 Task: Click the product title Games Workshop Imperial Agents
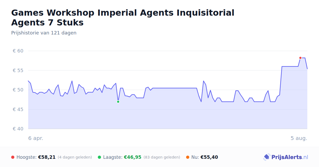click(123, 17)
